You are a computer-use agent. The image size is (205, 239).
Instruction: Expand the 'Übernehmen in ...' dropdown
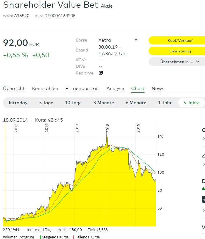(x=197, y=62)
